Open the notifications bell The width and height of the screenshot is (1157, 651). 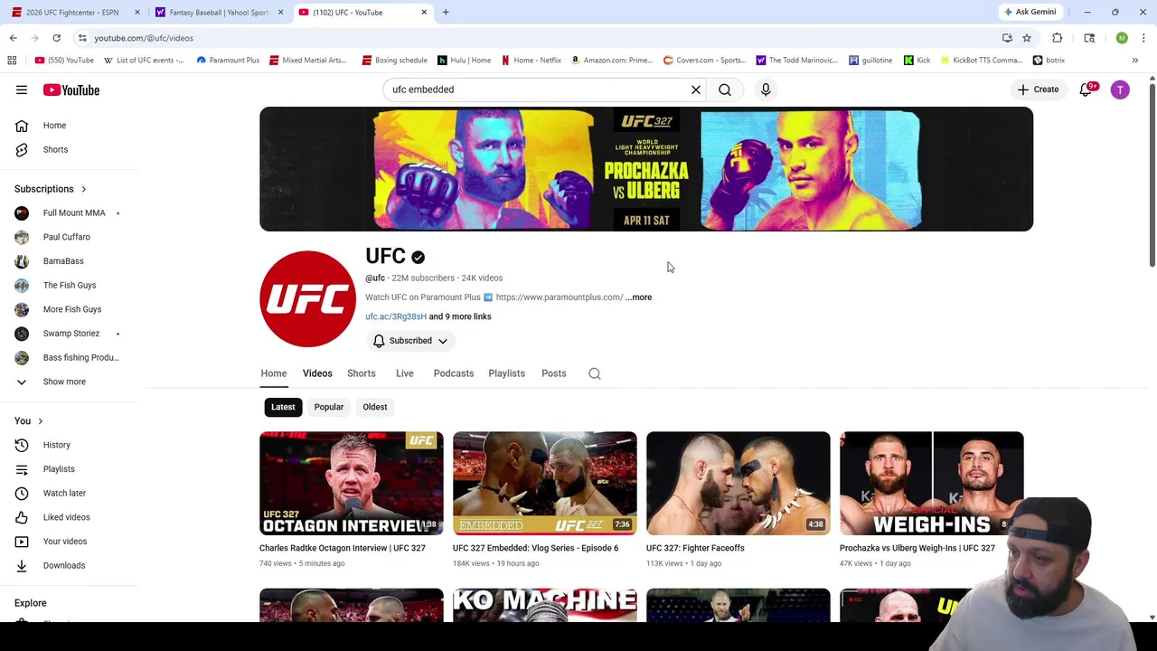tap(1086, 90)
